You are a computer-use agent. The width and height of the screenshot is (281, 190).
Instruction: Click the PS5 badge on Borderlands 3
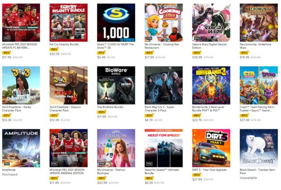coord(197,101)
